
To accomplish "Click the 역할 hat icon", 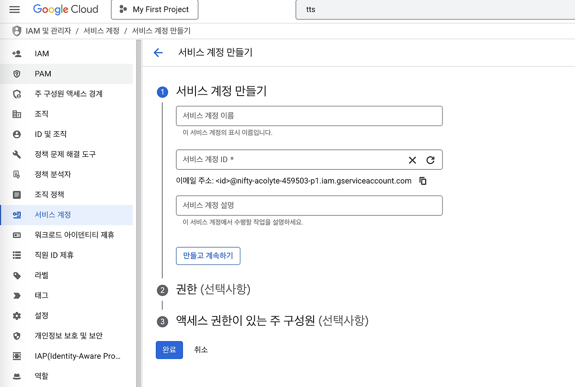I will click(x=17, y=376).
